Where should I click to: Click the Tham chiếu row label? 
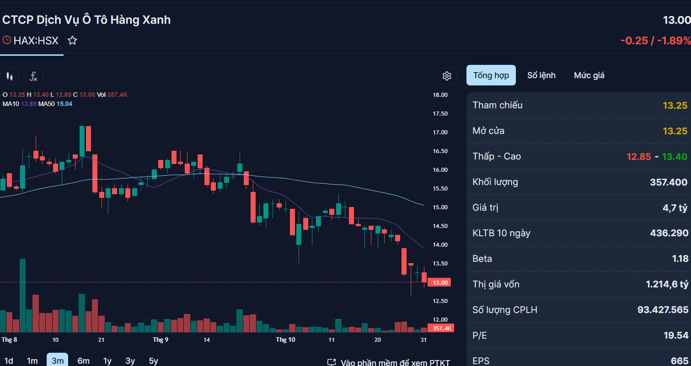click(x=498, y=105)
